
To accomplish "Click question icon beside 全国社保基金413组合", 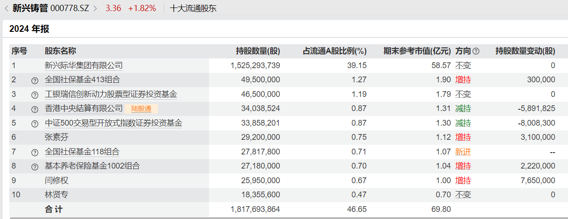I will coord(35,81).
